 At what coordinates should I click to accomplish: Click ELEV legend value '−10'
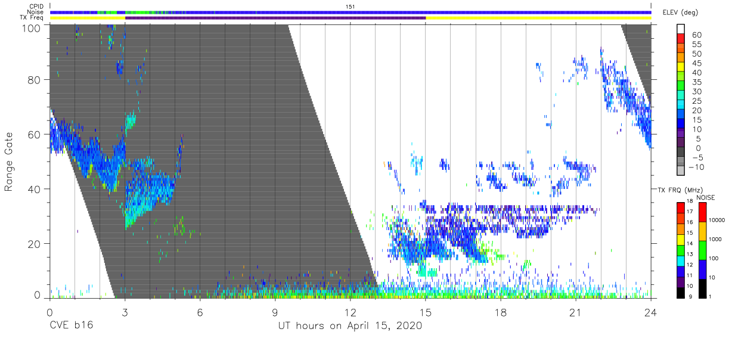point(695,168)
